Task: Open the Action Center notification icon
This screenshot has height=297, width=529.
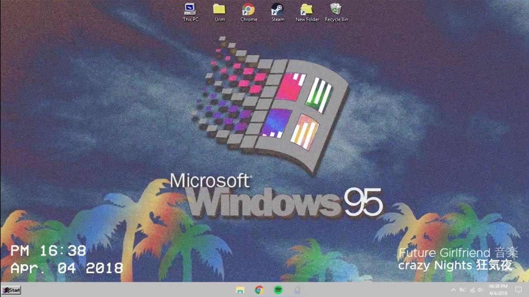Action: (x=518, y=290)
